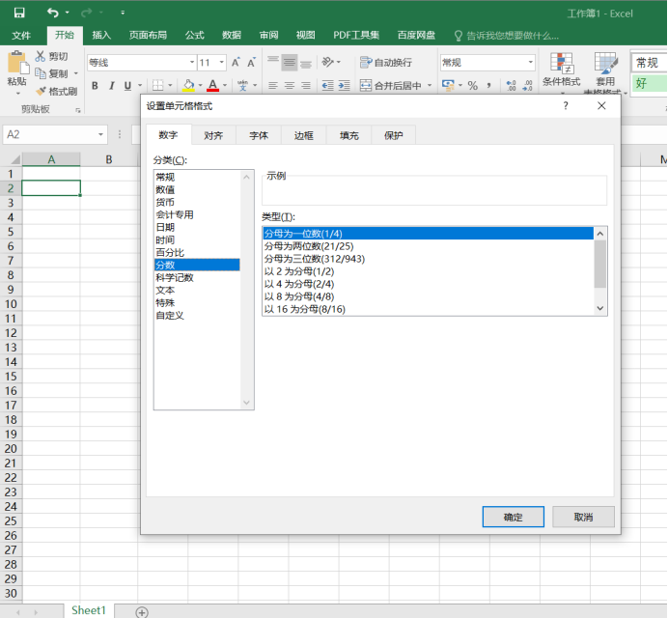
Task: Click decrease indent icon
Action: 327,86
